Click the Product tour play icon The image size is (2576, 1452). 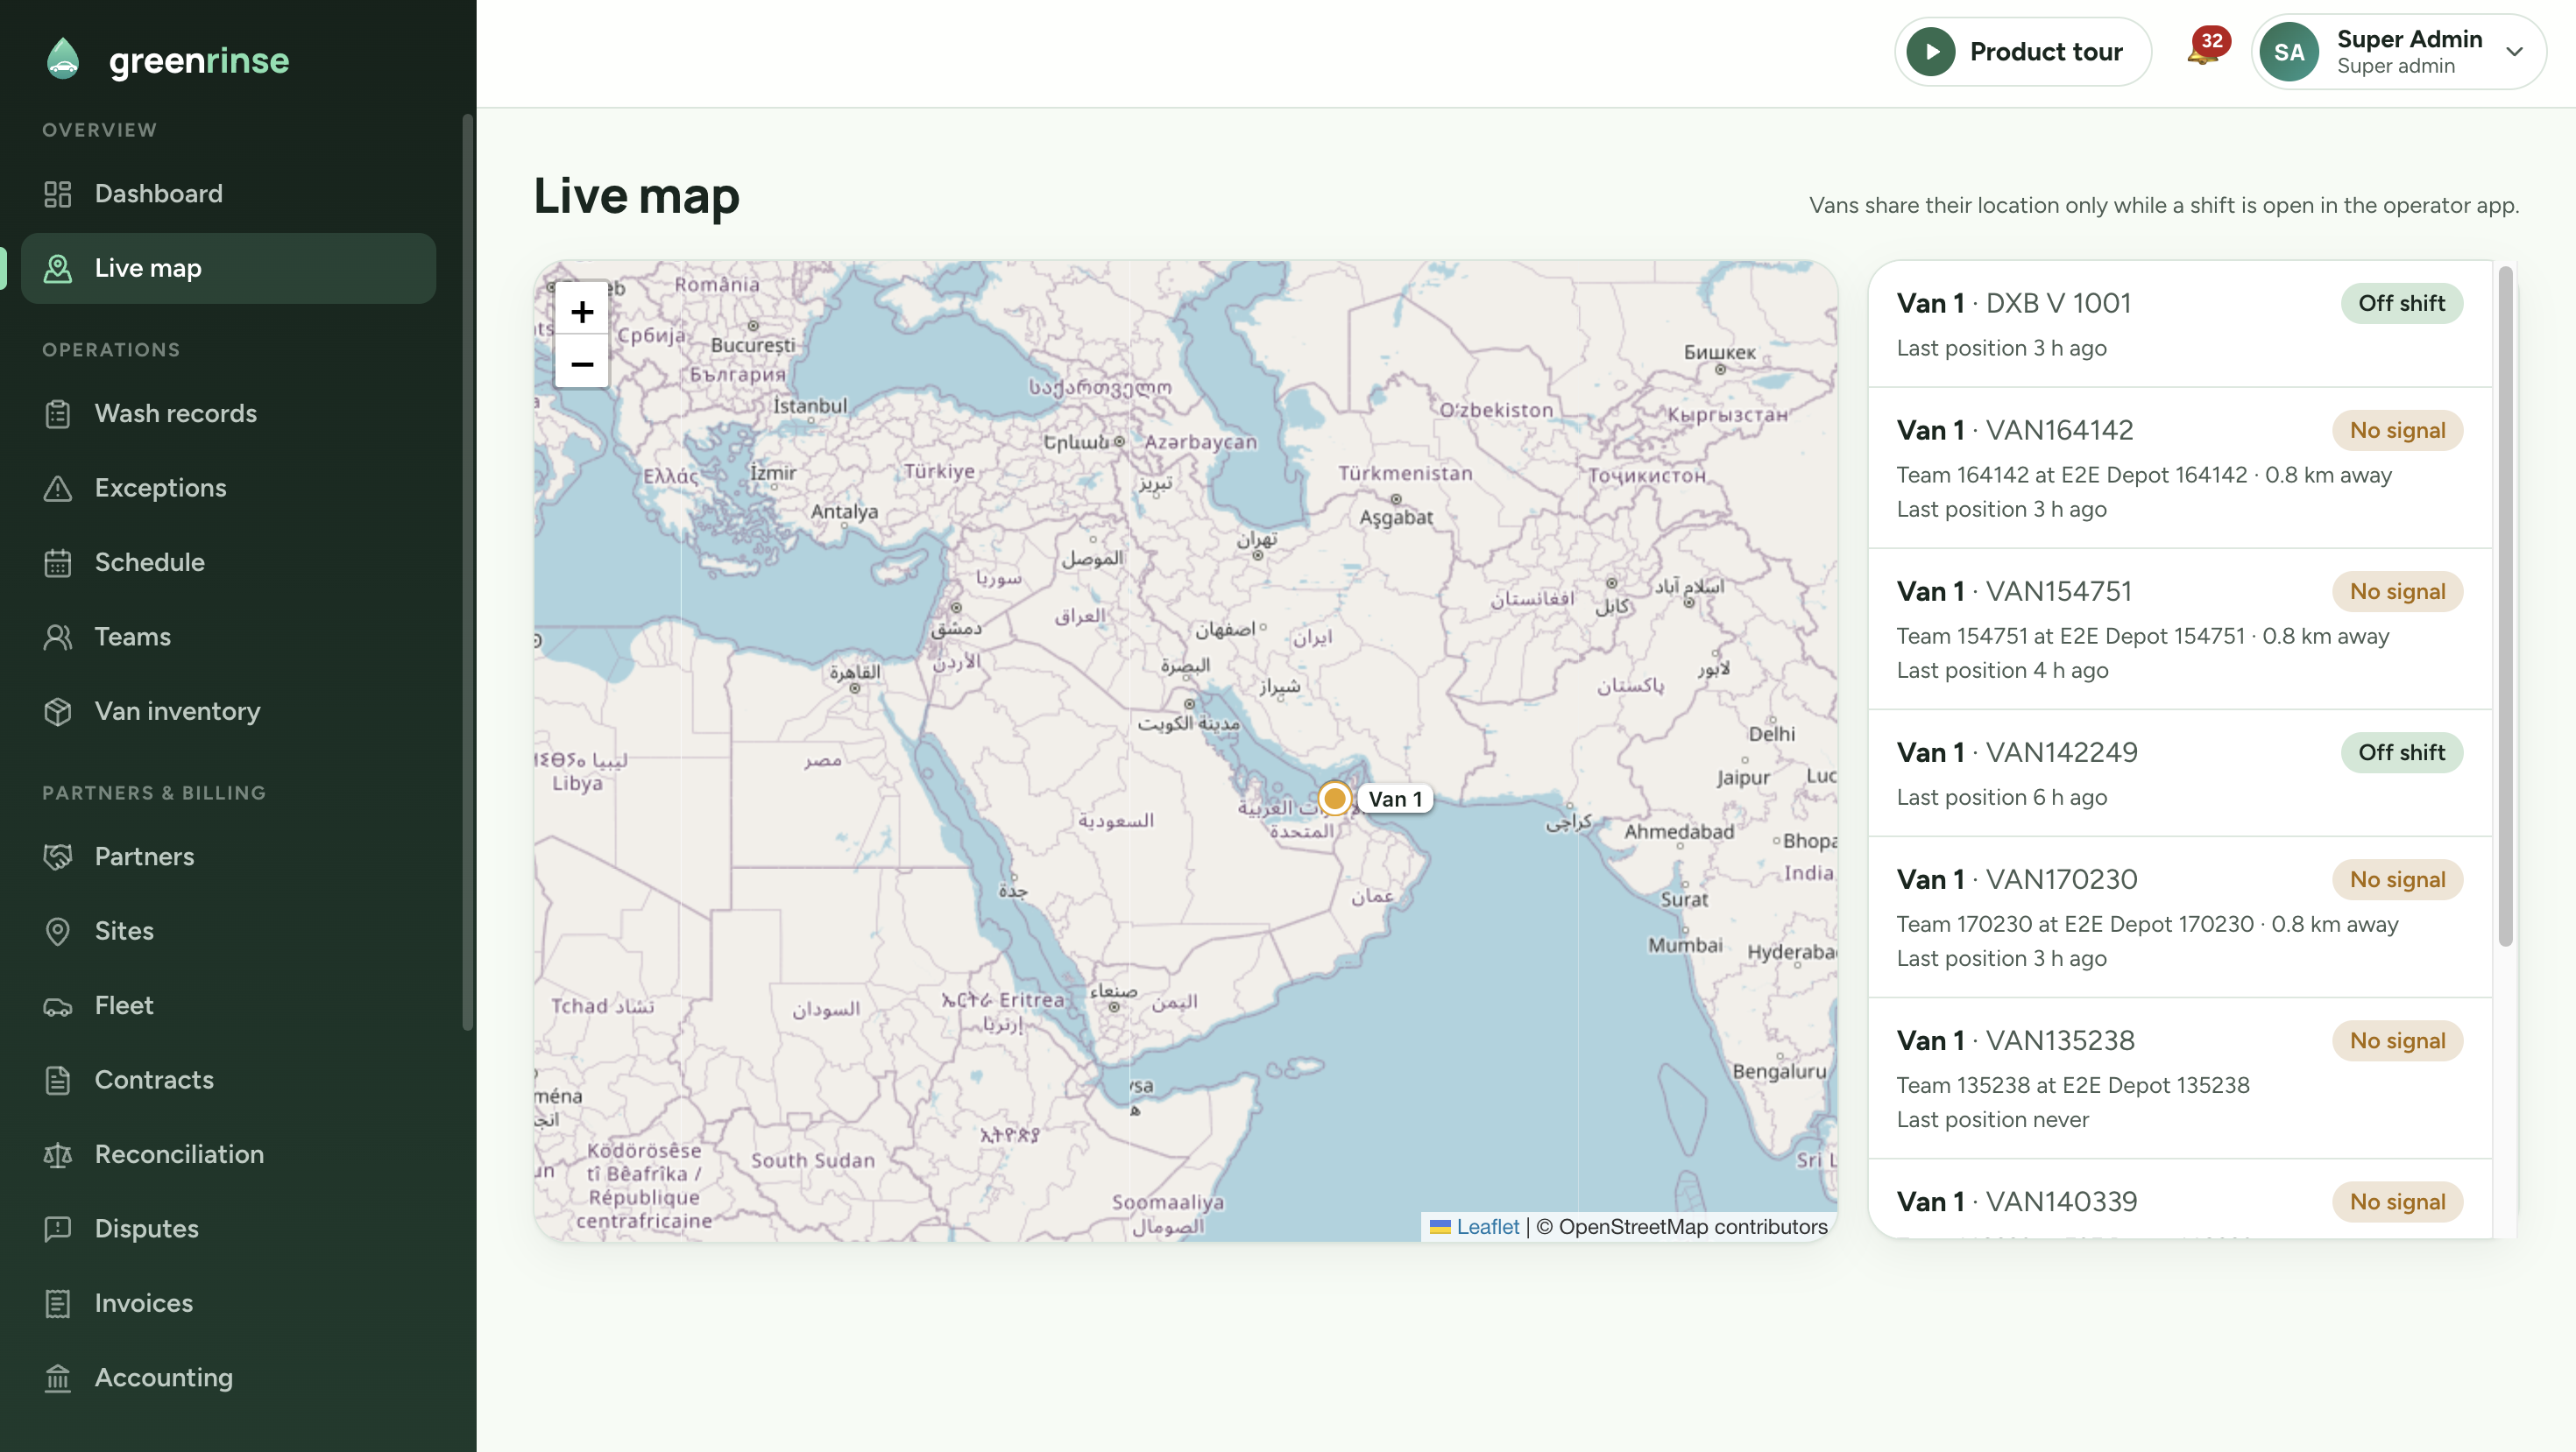pos(1930,52)
